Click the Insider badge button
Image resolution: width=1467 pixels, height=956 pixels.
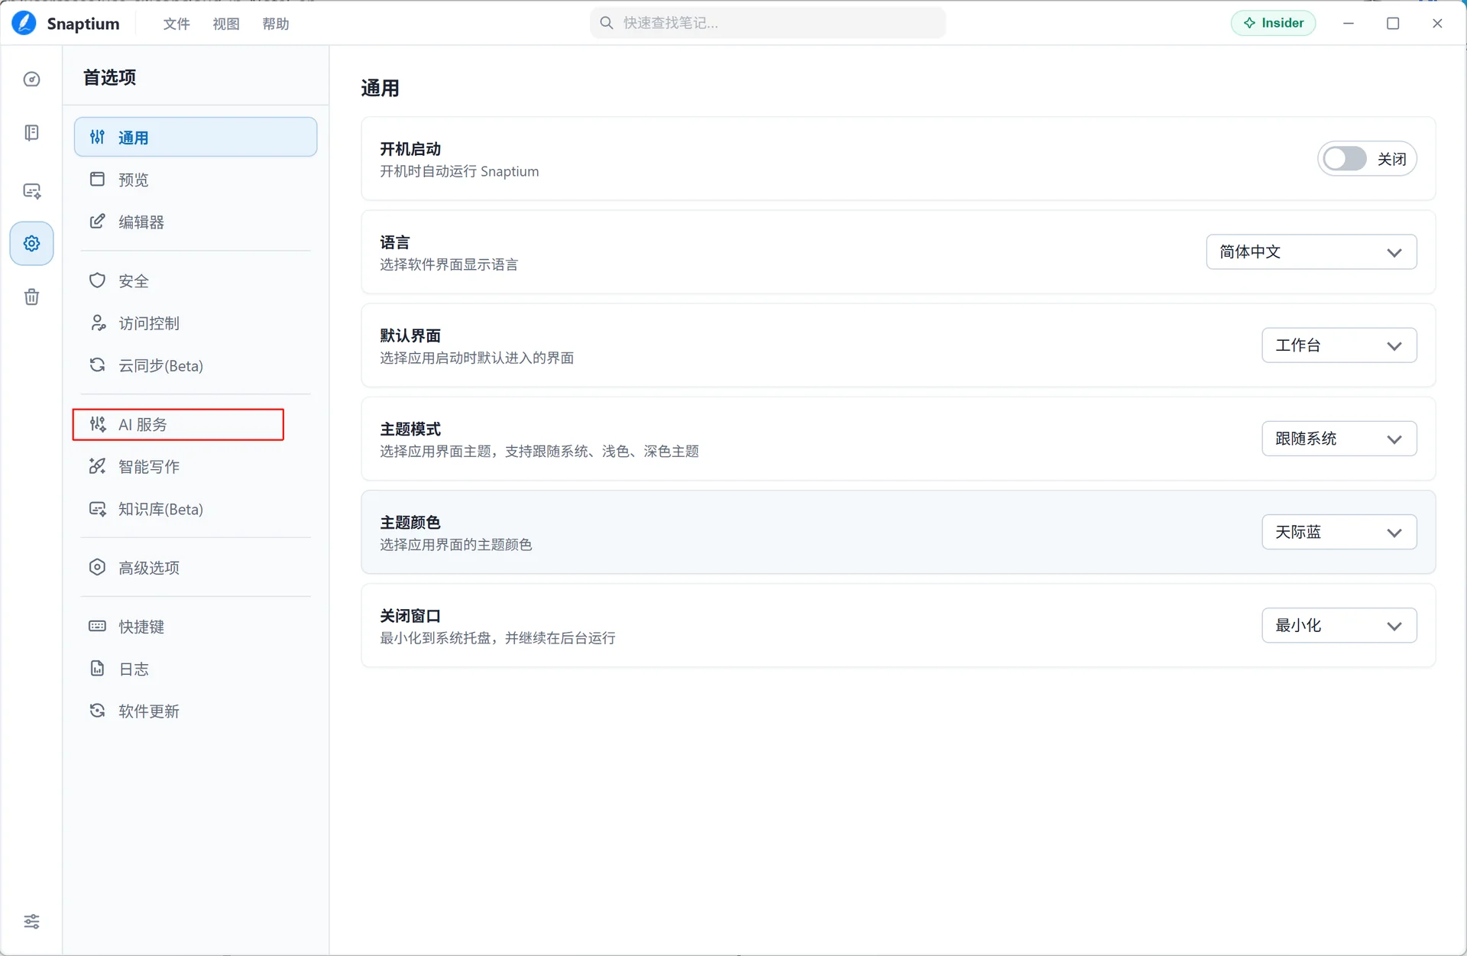1273,23
